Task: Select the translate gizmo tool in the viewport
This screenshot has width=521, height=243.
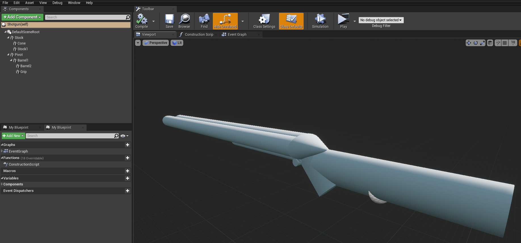Action: click(x=469, y=43)
